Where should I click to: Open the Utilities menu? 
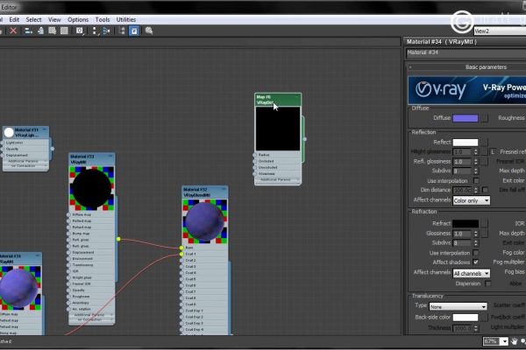125,20
